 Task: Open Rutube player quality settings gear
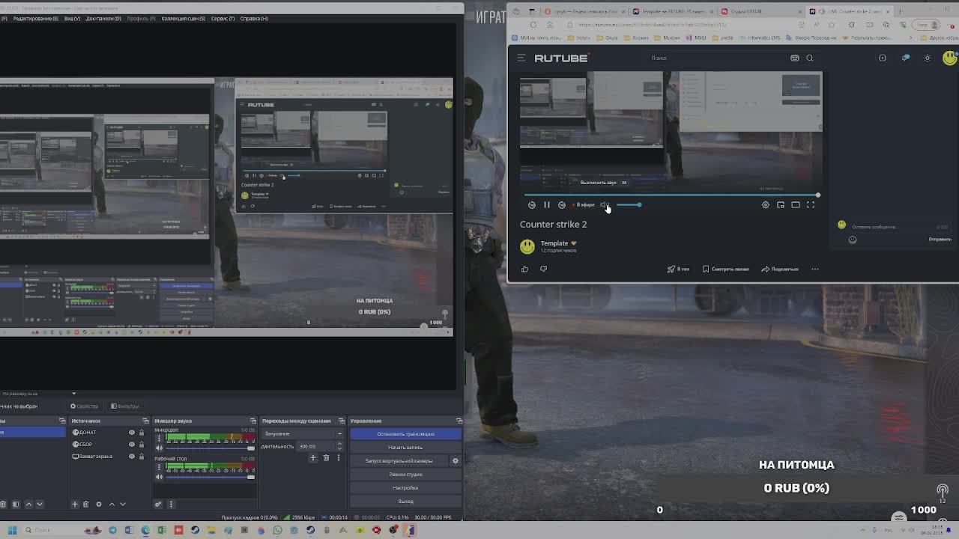[766, 204]
